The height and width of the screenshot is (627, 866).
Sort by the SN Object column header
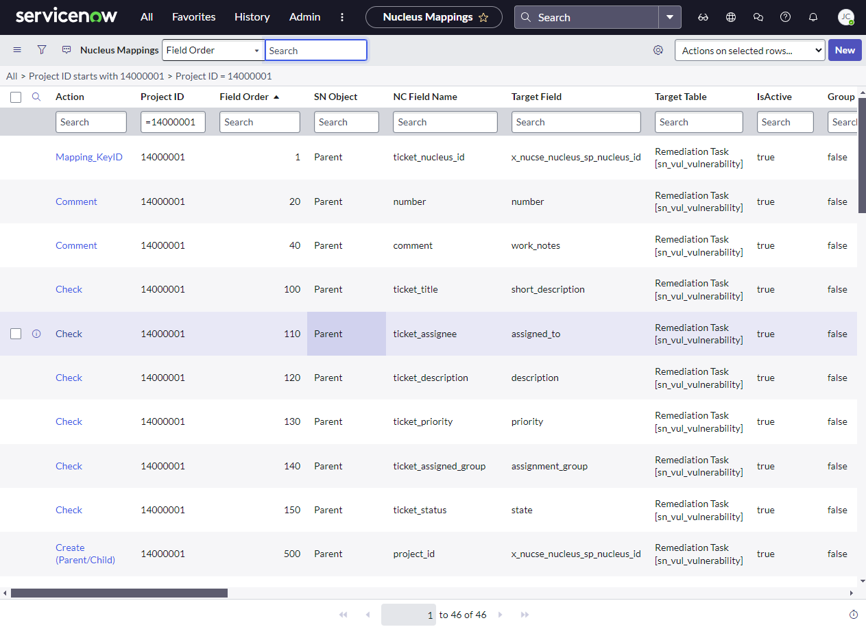pos(336,97)
